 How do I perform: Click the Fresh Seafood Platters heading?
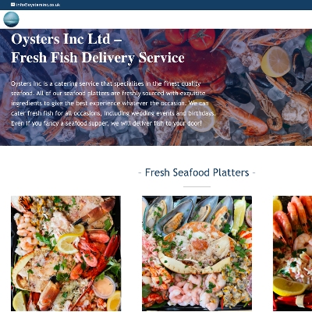197,172
